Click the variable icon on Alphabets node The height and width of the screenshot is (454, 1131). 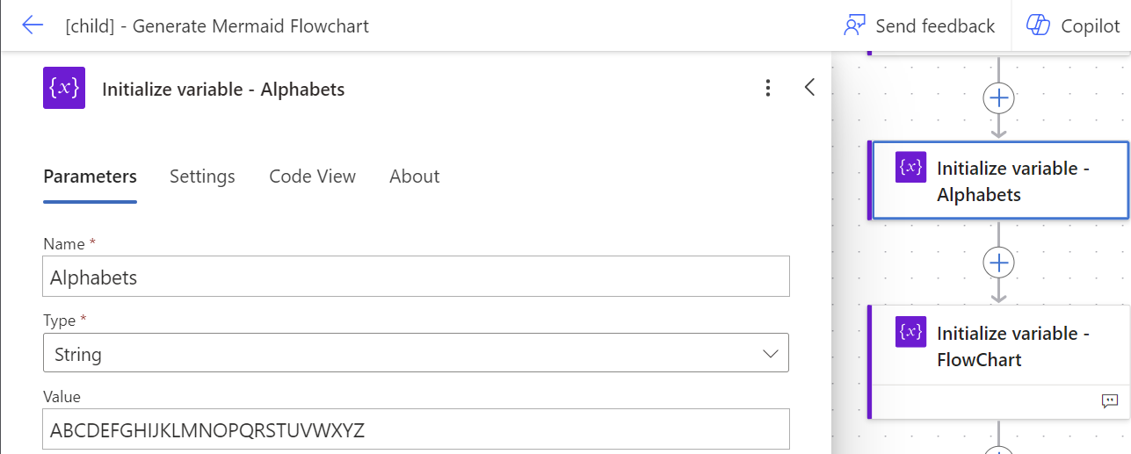(x=911, y=168)
